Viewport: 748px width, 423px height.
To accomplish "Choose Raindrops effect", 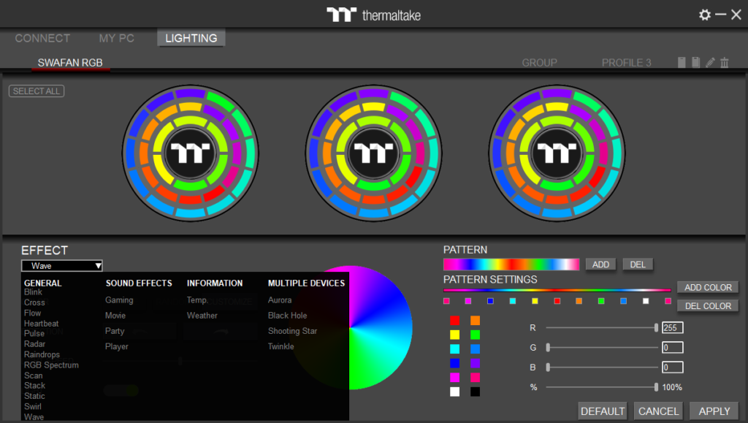I will pos(42,354).
